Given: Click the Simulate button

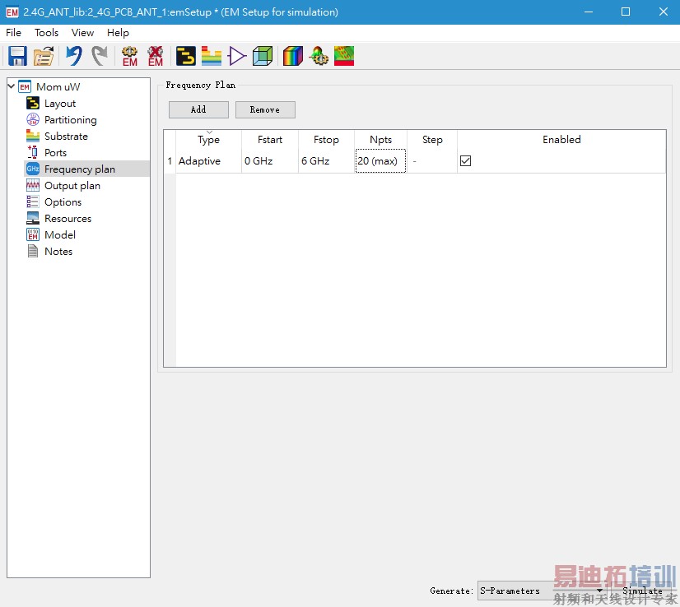Looking at the screenshot, I should coord(643,591).
